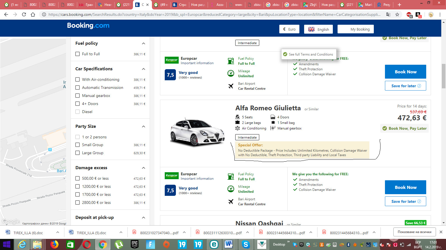Viewport: 446px width, 250px height.
Task: Open the English language selector
Action: point(318,29)
